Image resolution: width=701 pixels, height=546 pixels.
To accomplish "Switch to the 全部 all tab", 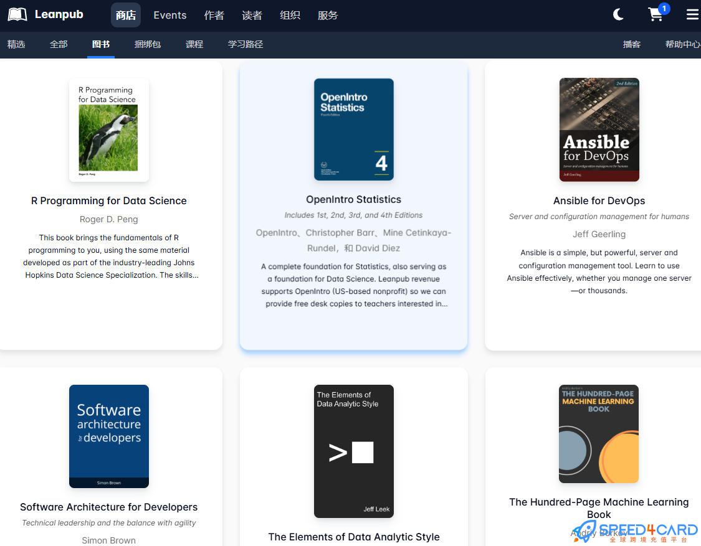I will (x=59, y=44).
